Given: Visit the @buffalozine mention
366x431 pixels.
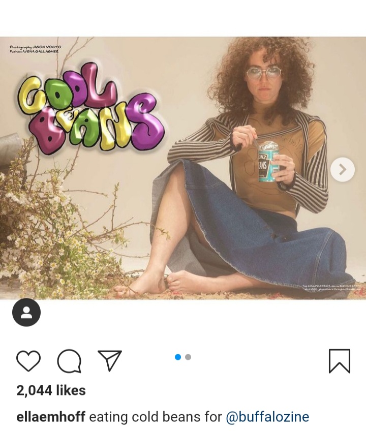Looking at the screenshot, I should 267,417.
